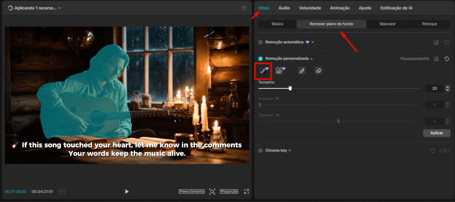Viewport: 455px width, 202px height.
Task: Enable the Remoção automática checkbox
Action: point(261,42)
